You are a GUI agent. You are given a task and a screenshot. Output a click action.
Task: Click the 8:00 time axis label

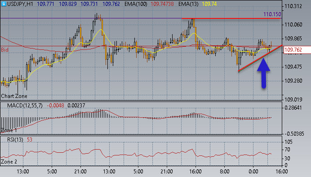coord(225,172)
